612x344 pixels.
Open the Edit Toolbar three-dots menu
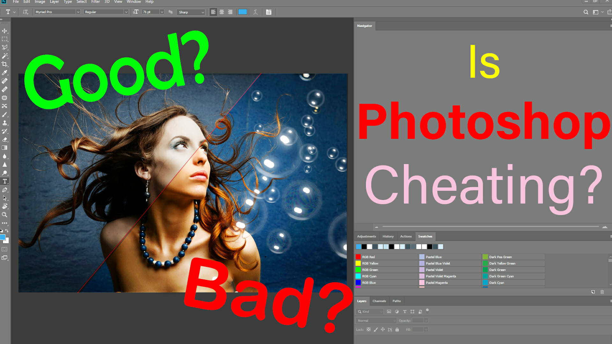pos(4,223)
